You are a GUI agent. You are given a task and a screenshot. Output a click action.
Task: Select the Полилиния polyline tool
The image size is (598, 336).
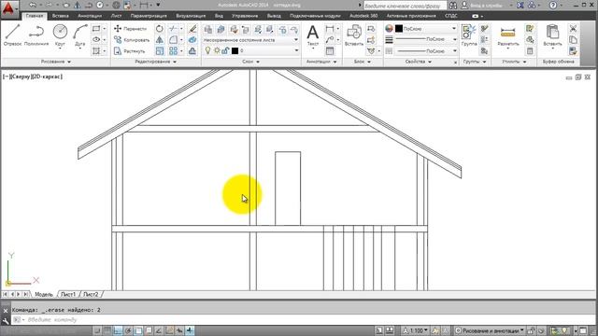tap(36, 35)
